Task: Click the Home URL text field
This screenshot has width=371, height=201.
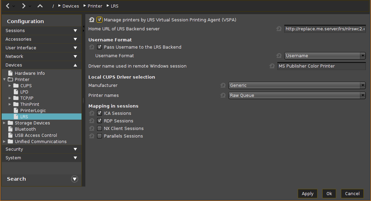Action: [x=324, y=29]
